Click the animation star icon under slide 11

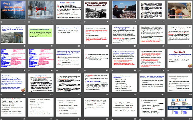click(85, 46)
